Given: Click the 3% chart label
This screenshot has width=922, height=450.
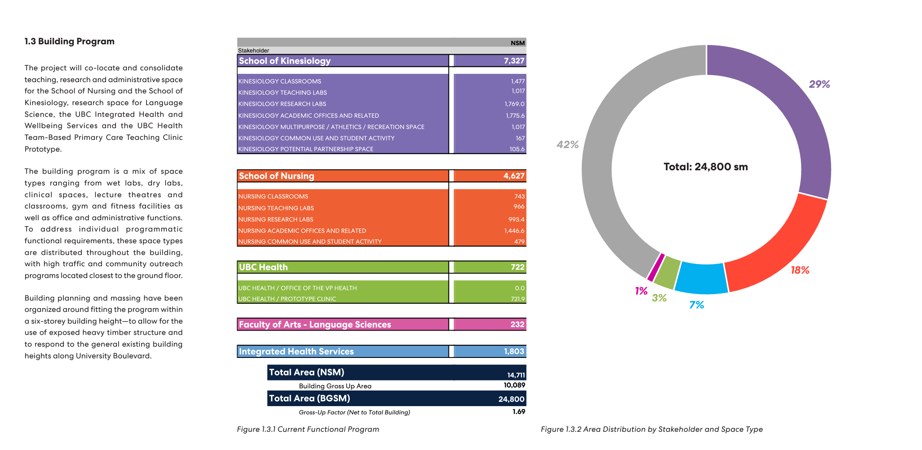Looking at the screenshot, I should pos(659,298).
